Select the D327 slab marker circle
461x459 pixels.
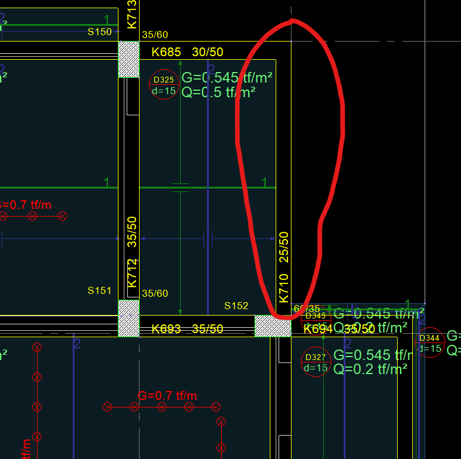coord(315,362)
